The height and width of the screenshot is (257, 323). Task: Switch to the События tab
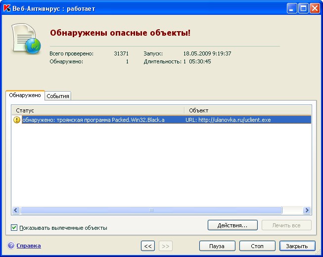tap(58, 96)
